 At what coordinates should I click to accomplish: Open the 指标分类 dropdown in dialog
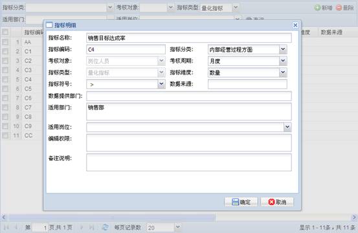point(283,49)
